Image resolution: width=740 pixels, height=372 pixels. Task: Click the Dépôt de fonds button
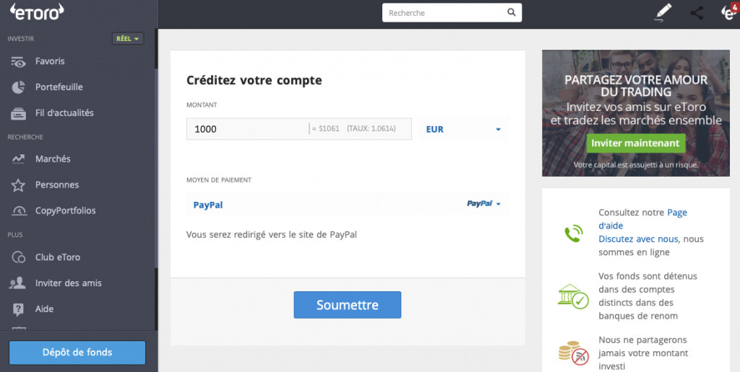[77, 353]
